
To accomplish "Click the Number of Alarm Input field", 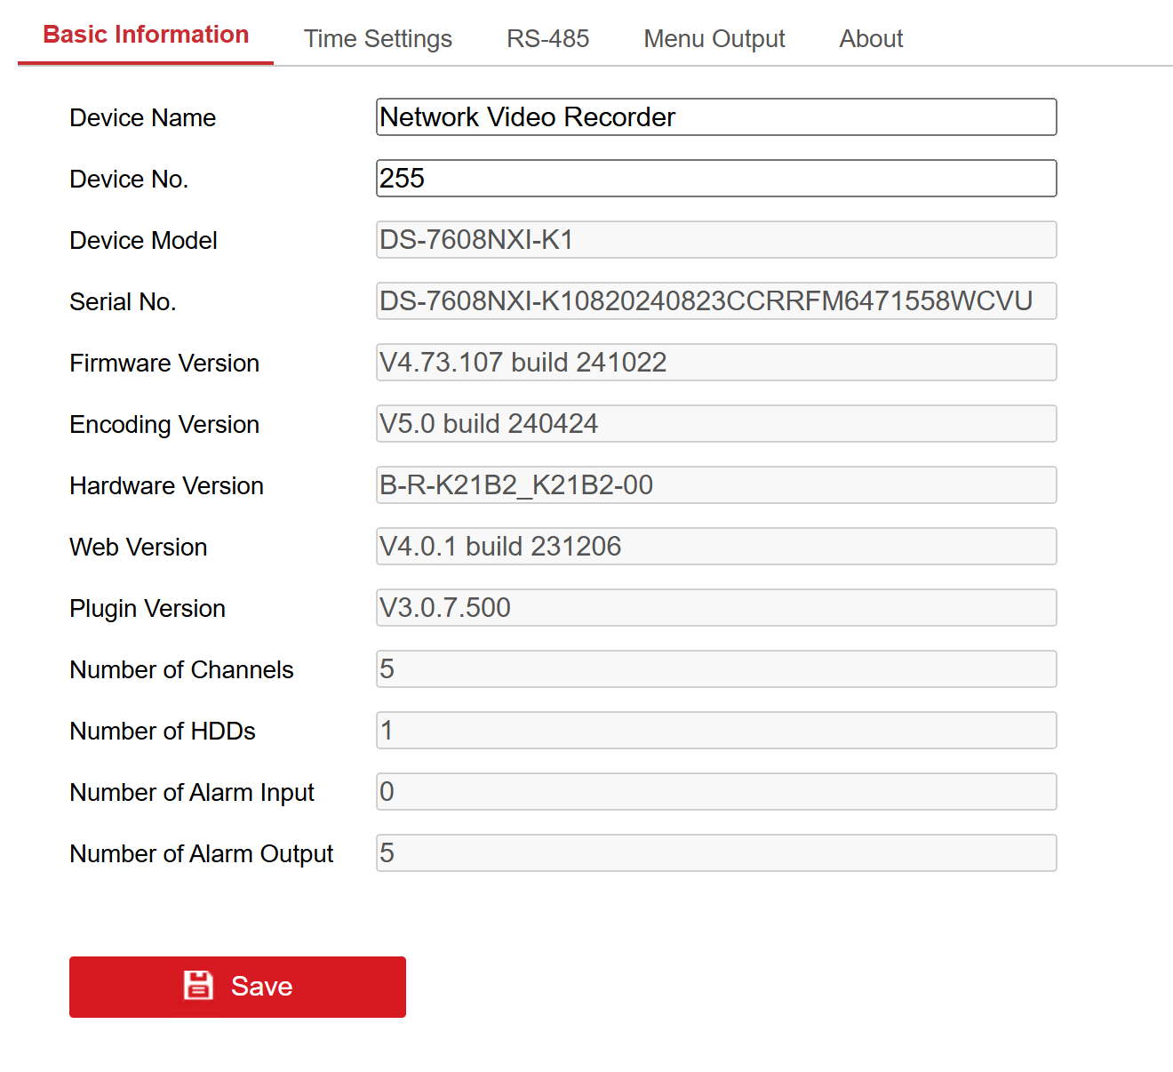I will pos(715,792).
